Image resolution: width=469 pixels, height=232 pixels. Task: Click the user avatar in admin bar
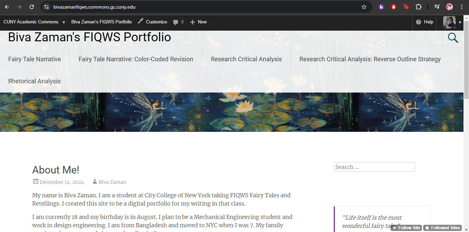(x=449, y=22)
